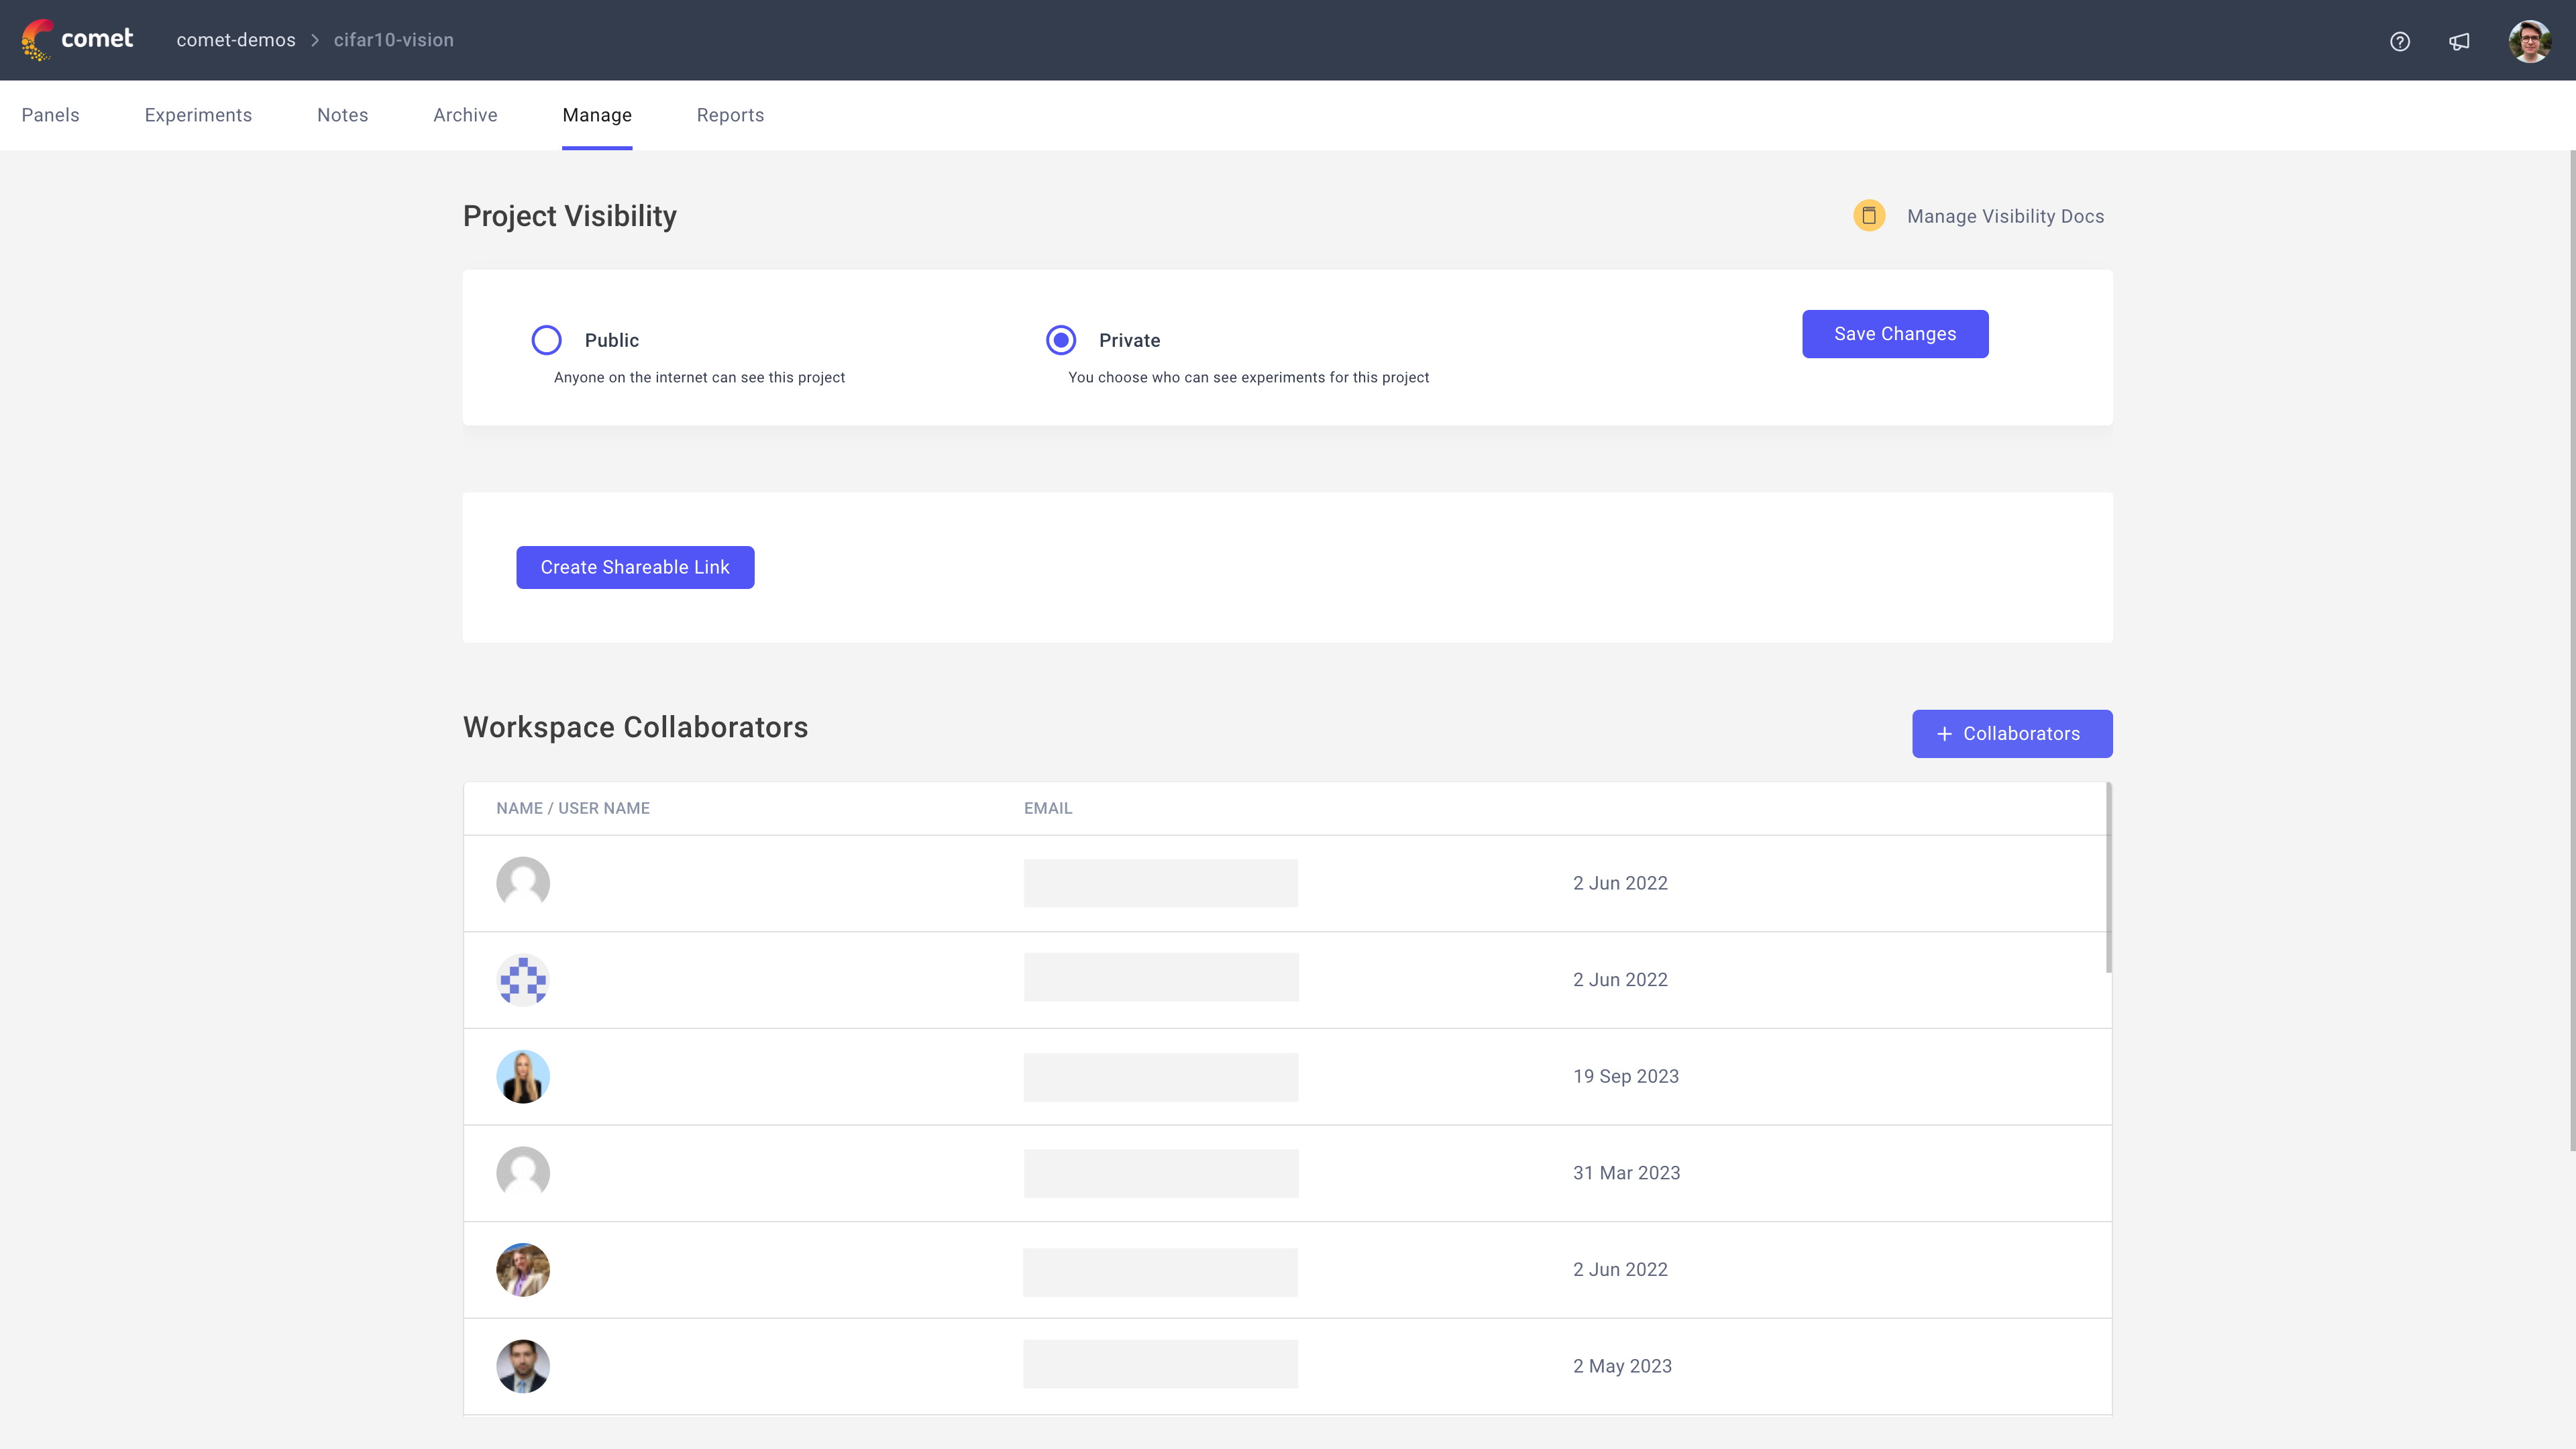This screenshot has height=1449, width=2576.
Task: Sort by the NAME / USER NAME column
Action: tap(572, 808)
